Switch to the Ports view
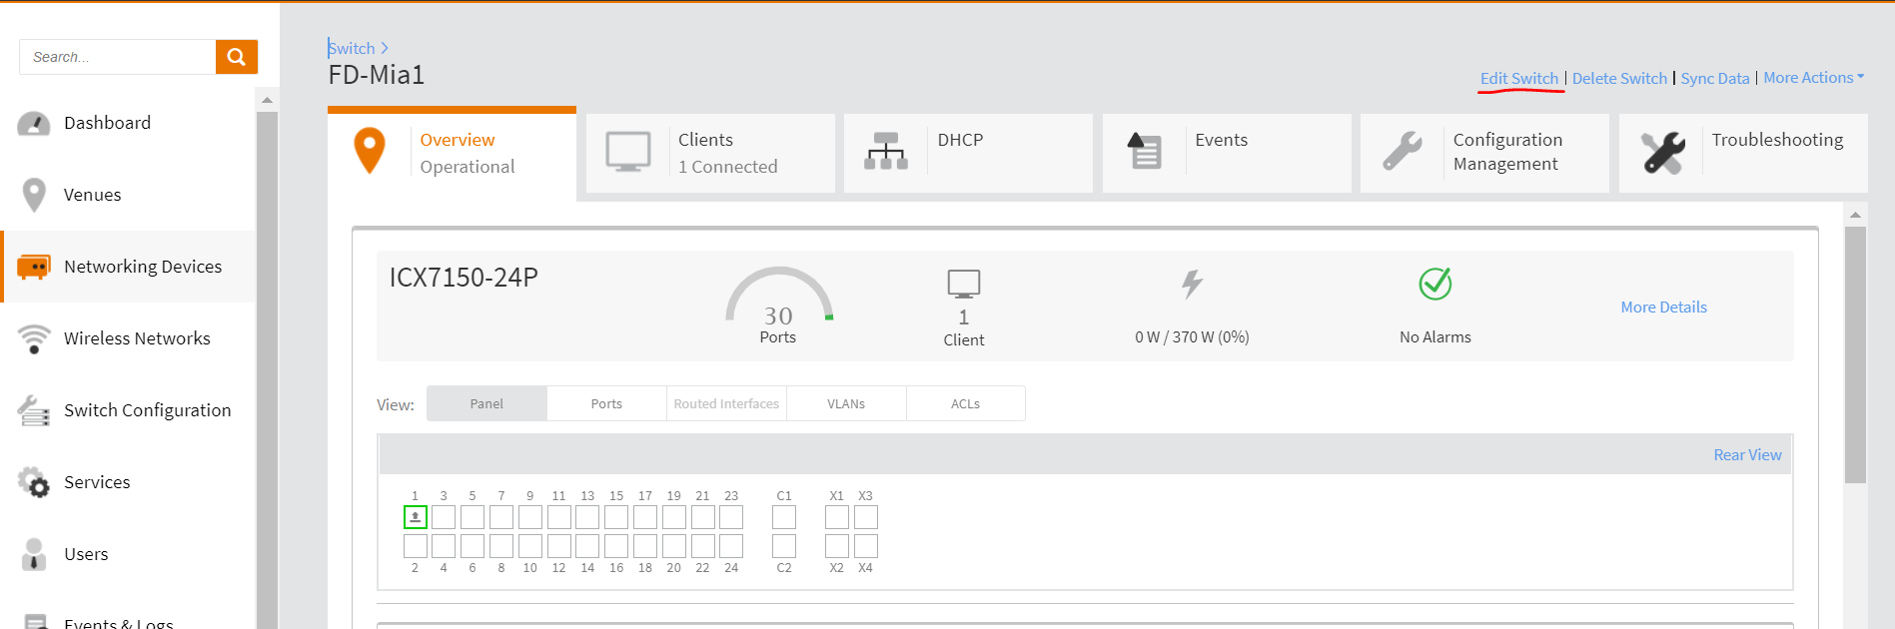Image resolution: width=1895 pixels, height=629 pixels. point(606,403)
